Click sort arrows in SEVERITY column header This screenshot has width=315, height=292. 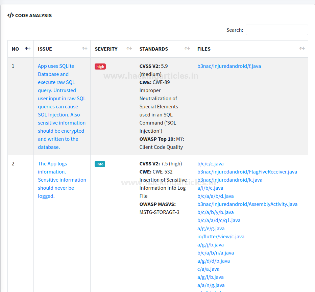pyautogui.click(x=129, y=49)
